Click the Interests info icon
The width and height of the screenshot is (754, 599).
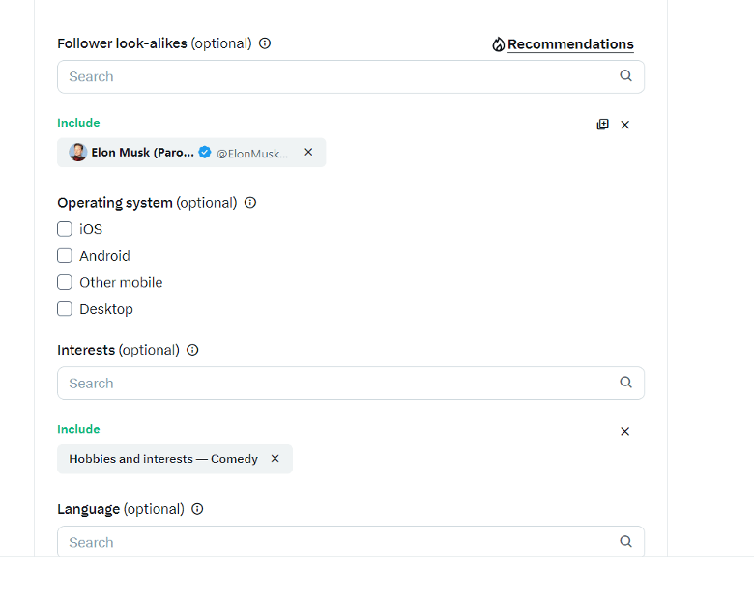pos(192,350)
